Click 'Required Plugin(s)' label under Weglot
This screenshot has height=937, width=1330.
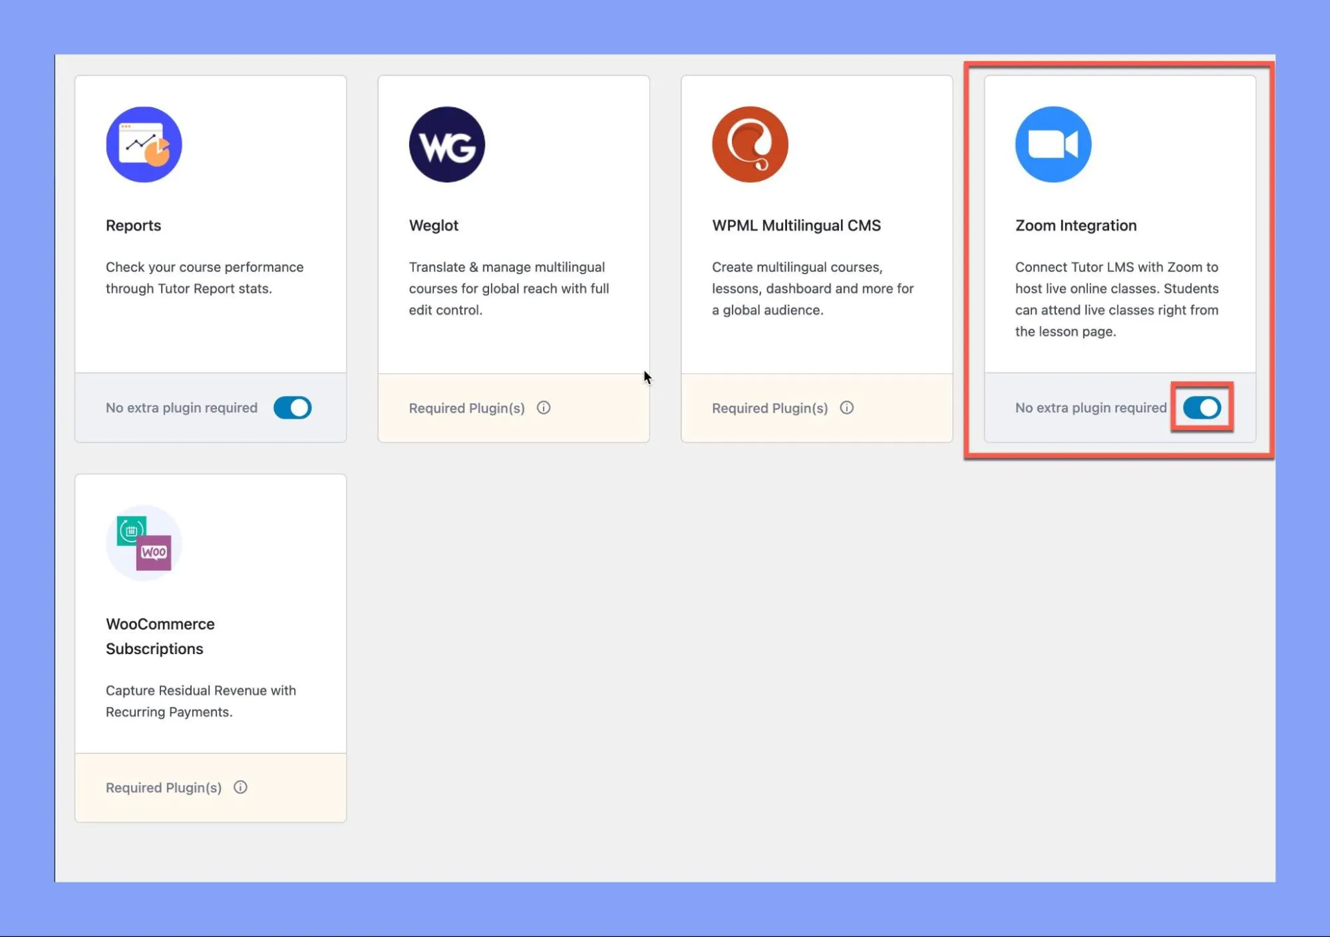pyautogui.click(x=466, y=408)
